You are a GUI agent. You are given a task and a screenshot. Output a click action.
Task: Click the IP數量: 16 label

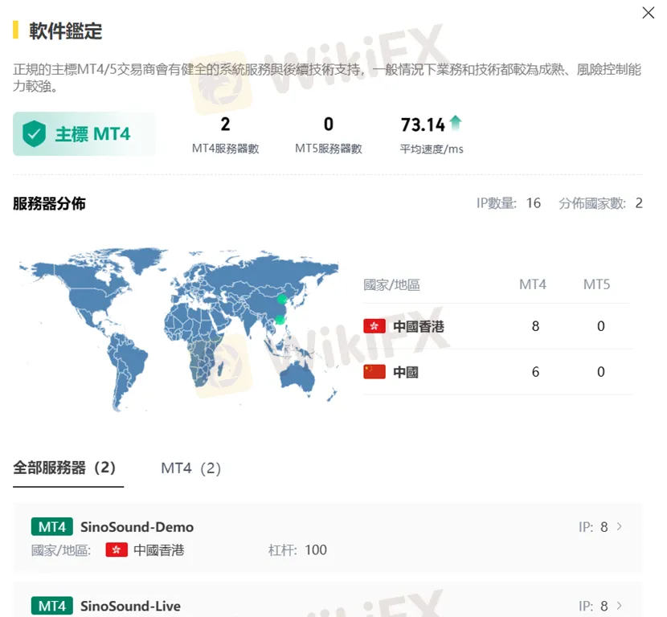tap(509, 203)
